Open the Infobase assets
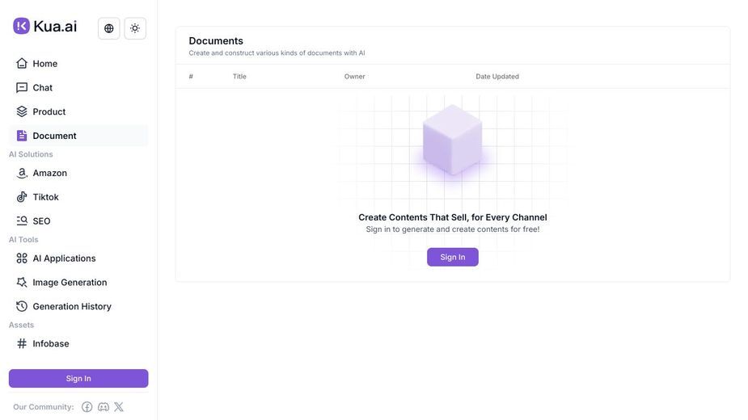The width and height of the screenshot is (748, 420). (78, 344)
